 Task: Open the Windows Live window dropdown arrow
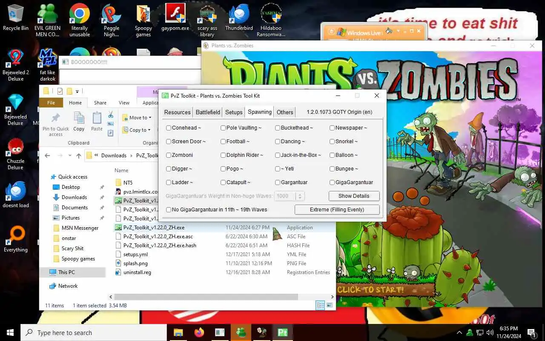click(x=398, y=31)
